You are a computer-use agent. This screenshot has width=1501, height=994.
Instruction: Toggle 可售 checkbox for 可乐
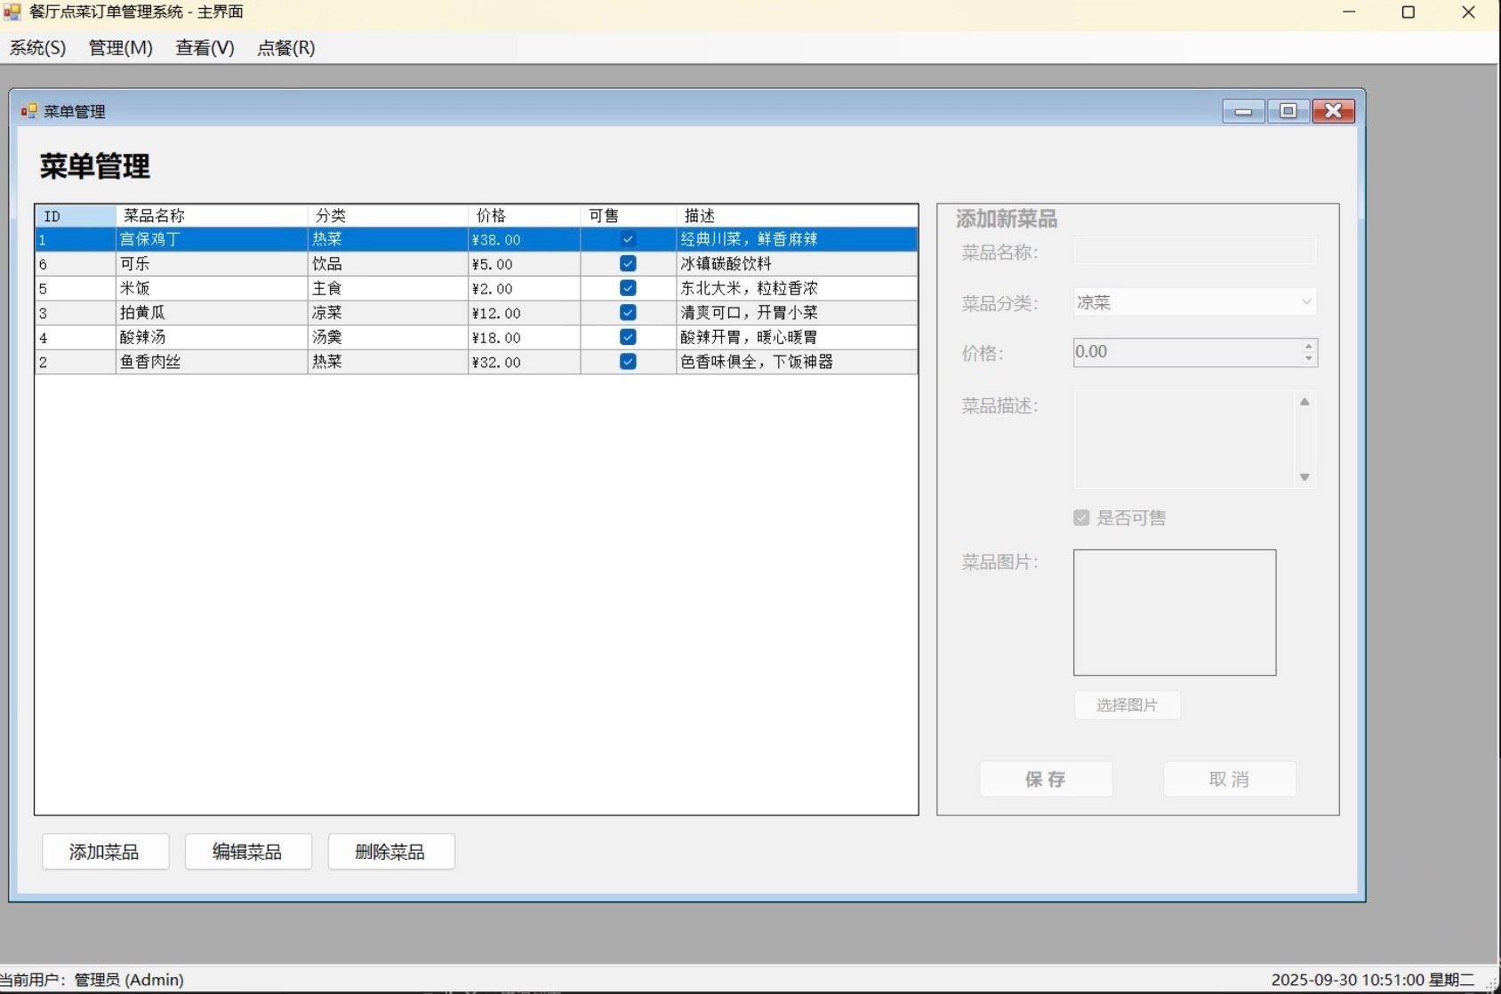628,264
